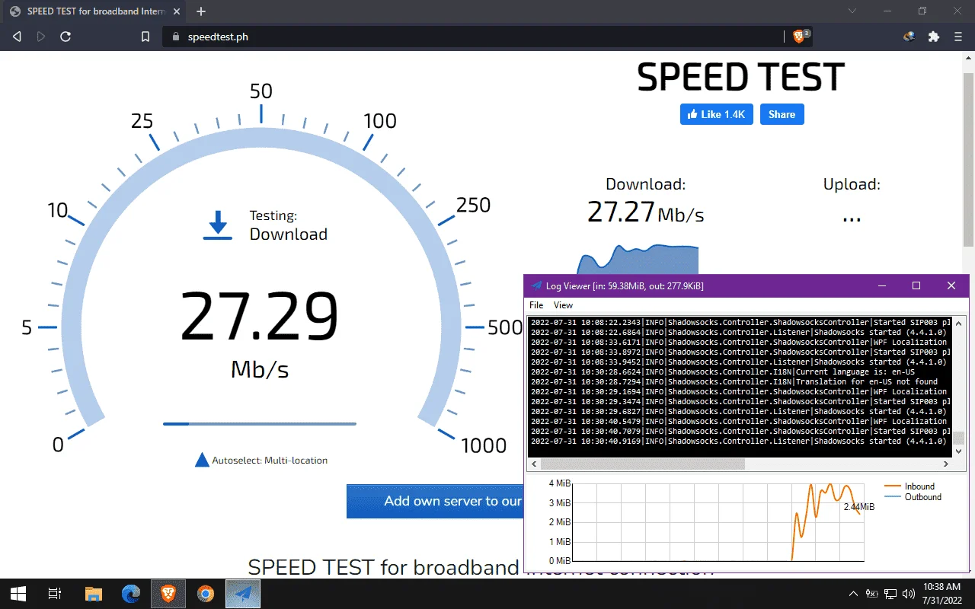Click the browser back arrow

click(18, 37)
